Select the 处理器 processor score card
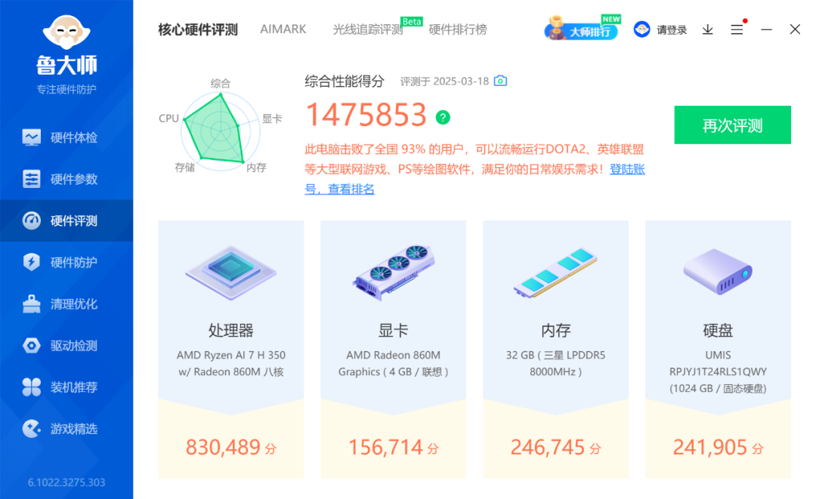Screen dimensions: 816x499 (231, 350)
